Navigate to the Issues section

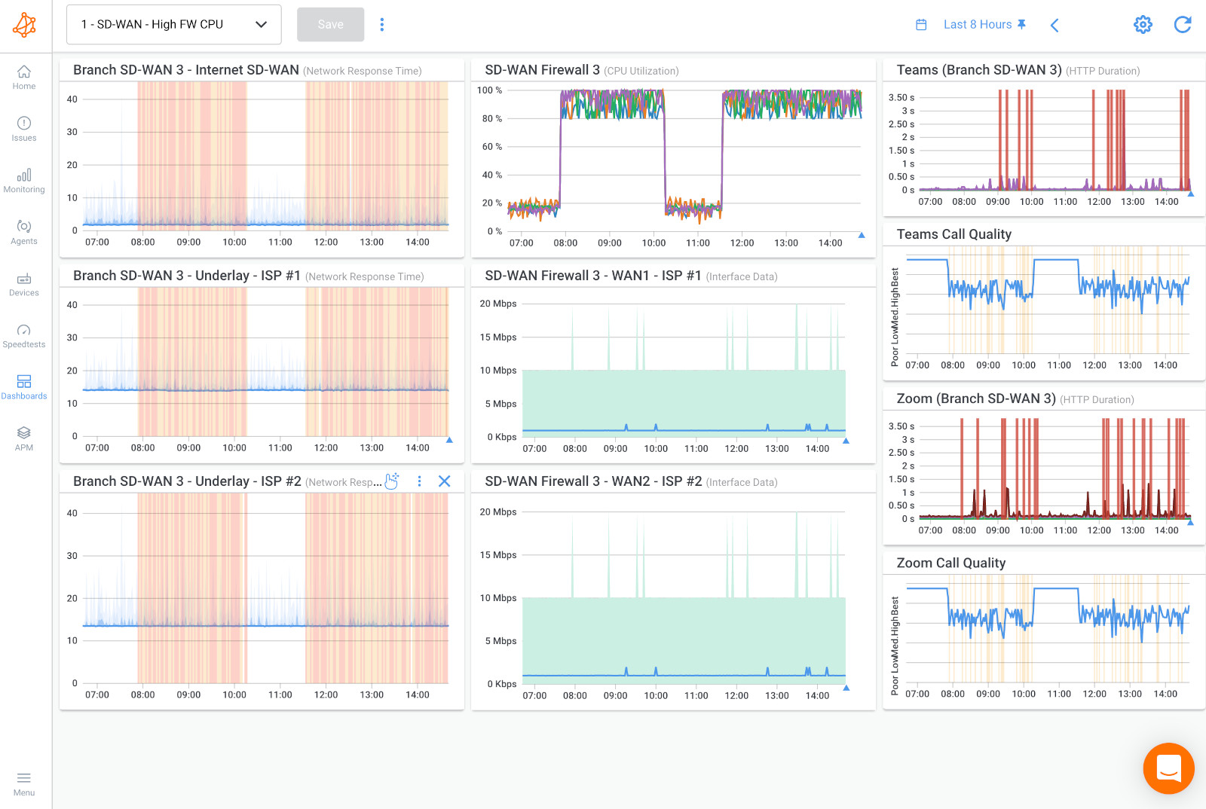click(x=24, y=130)
